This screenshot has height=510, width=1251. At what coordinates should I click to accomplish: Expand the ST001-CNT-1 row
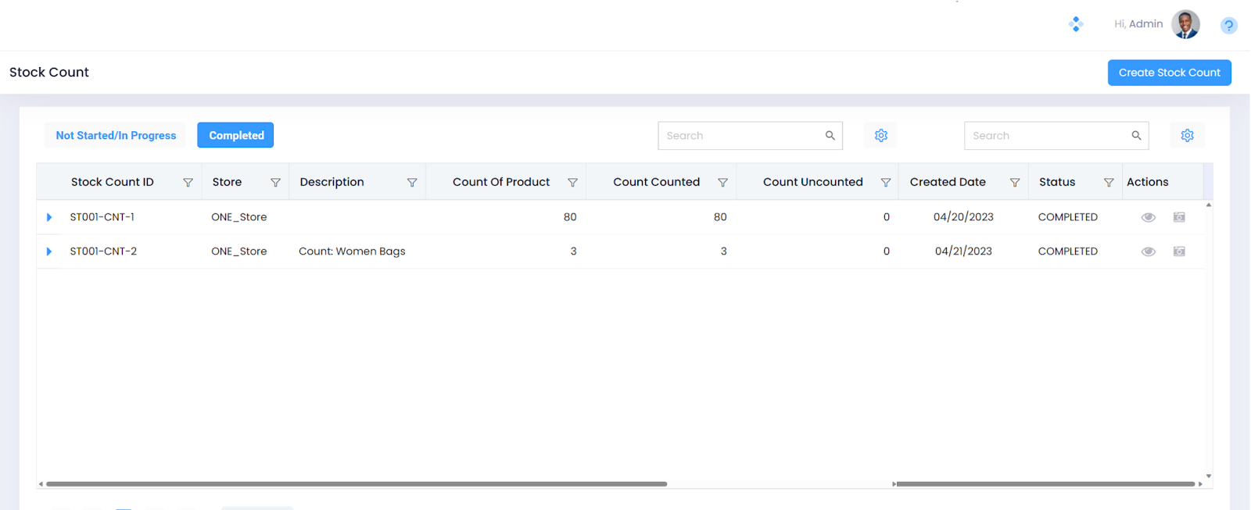pos(49,217)
